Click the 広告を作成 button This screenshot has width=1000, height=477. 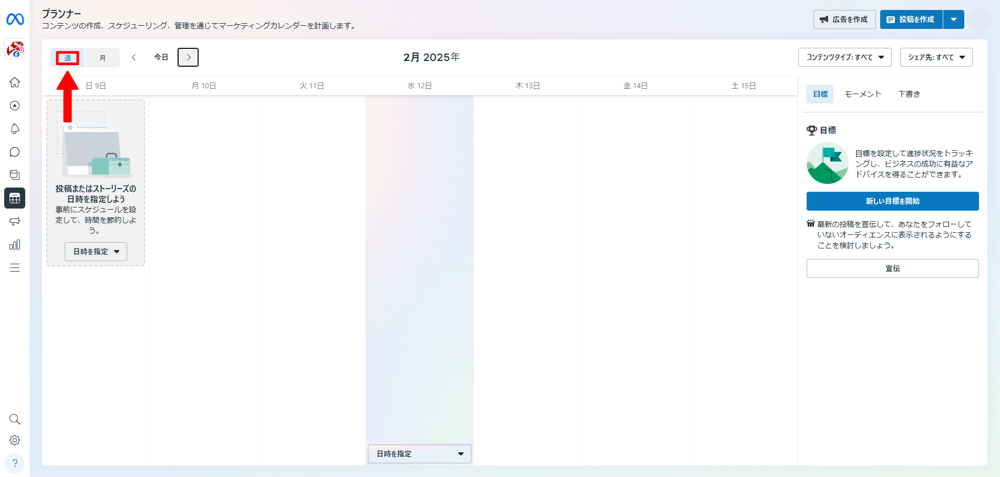point(844,19)
